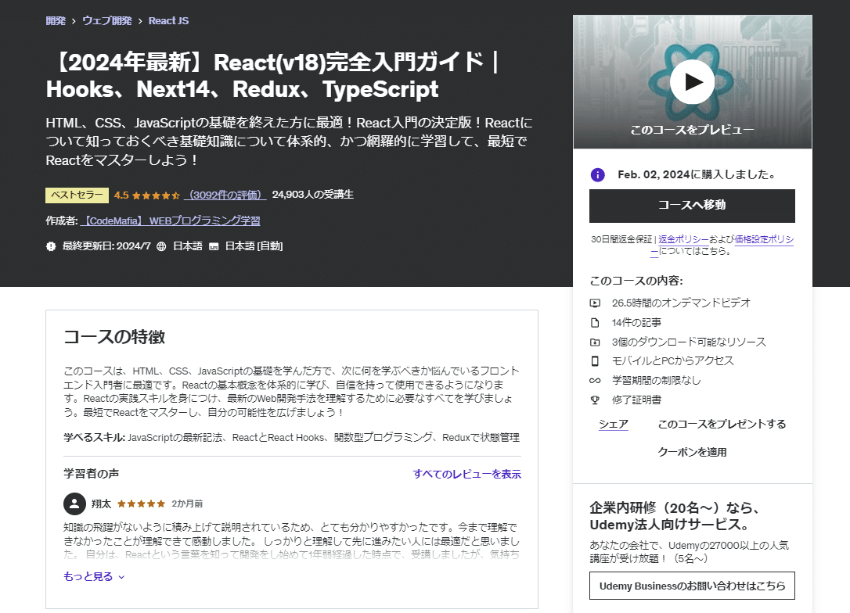850x613 pixels.
Task: Click the 24,903人の受講生 text
Action: click(x=313, y=195)
